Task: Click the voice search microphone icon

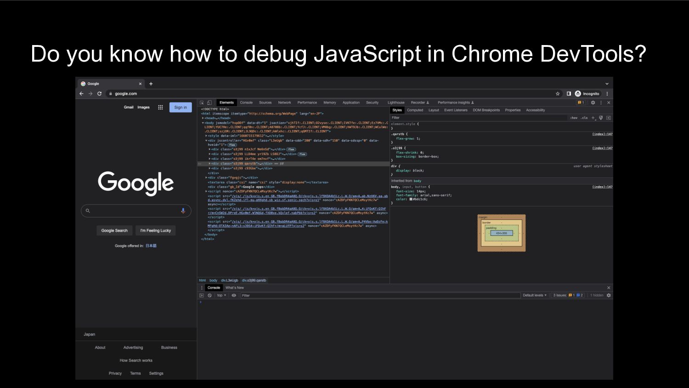Action: 183,211
